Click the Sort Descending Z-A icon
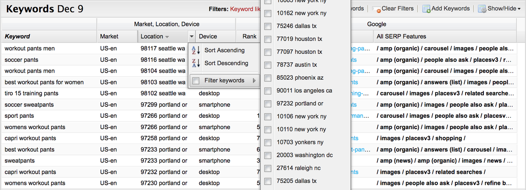Image resolution: width=526 pixels, height=190 pixels. tap(196, 63)
